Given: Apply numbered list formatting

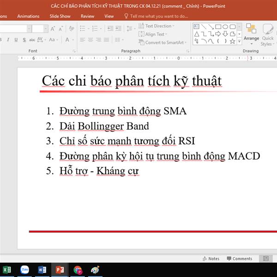Looking at the screenshot, I should click(x=95, y=29).
